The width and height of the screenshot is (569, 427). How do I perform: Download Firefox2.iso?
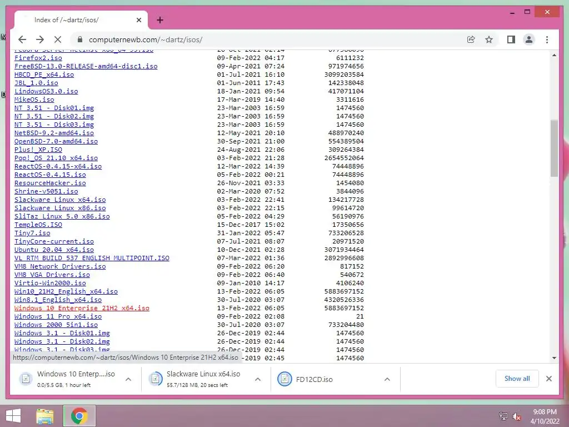point(38,58)
